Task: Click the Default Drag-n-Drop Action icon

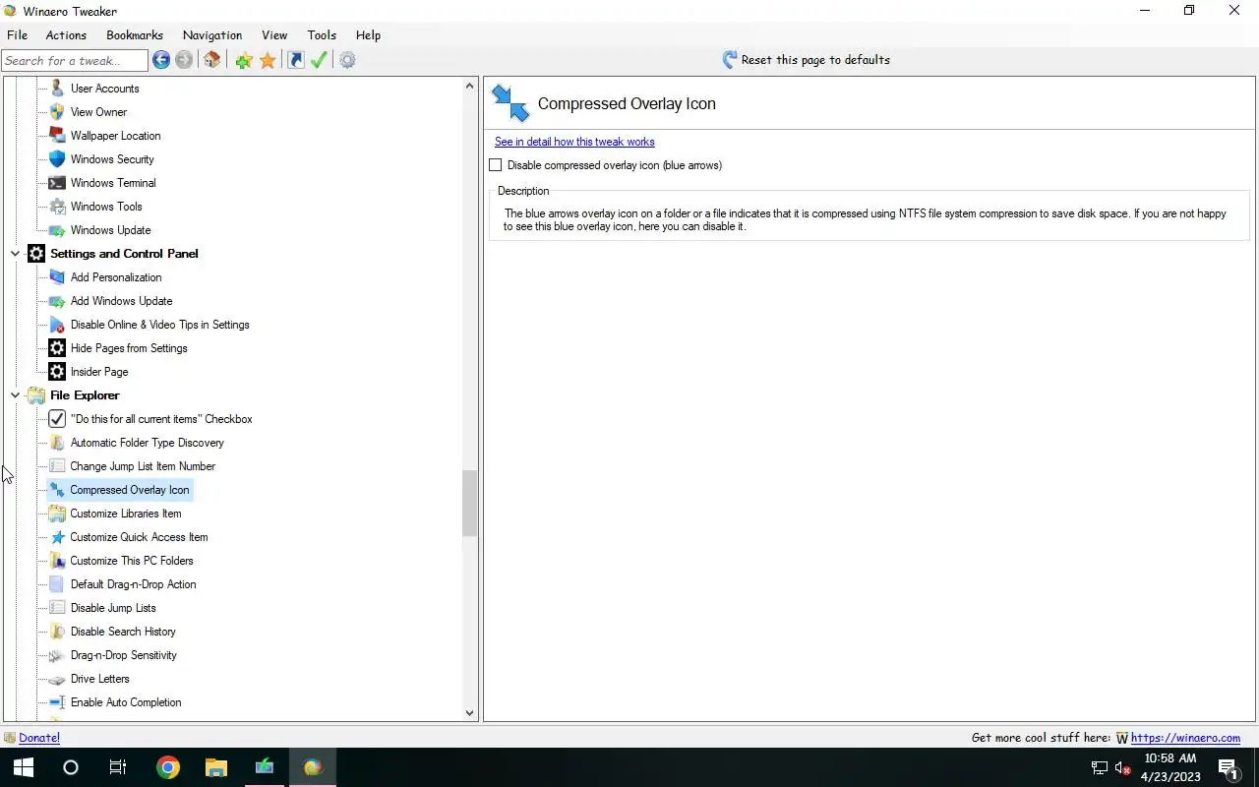Action: tap(57, 584)
